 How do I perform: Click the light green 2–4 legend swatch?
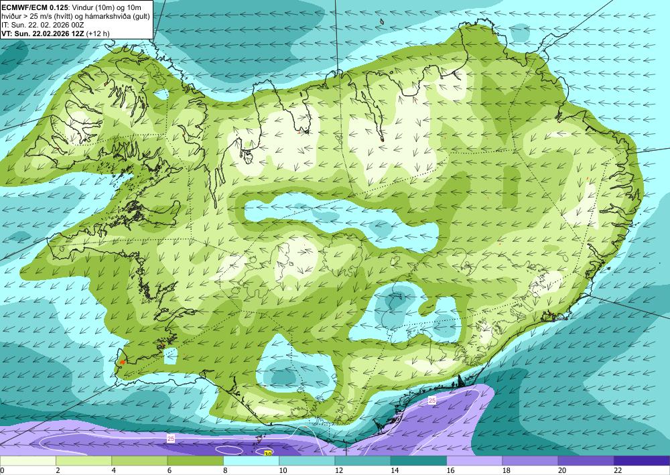pyautogui.click(x=84, y=460)
